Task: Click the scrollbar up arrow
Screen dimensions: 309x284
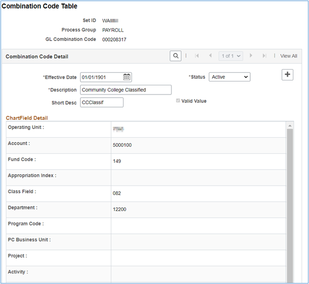Action: pos(290,126)
